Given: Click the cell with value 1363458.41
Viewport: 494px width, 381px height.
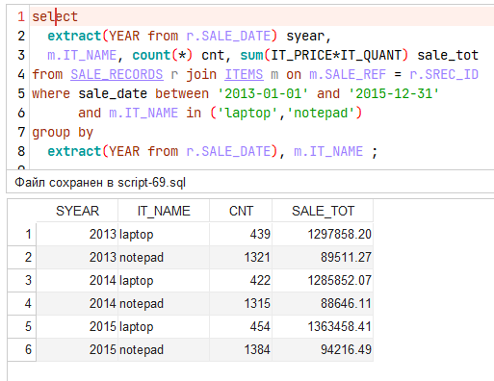Looking at the screenshot, I should [323, 326].
